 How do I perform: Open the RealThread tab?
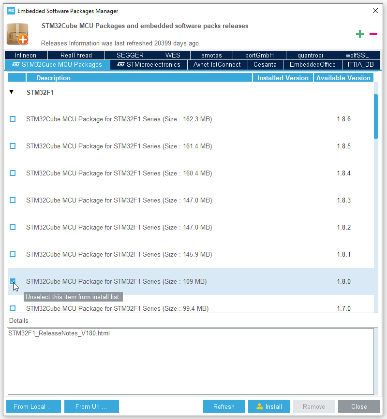pyautogui.click(x=76, y=55)
